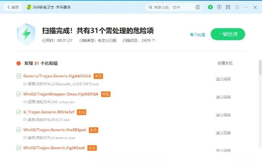The image size is (262, 163).
Task: Select threat name Generic/Trojan.Generic.HgAASUUA
Action: [x=57, y=76]
